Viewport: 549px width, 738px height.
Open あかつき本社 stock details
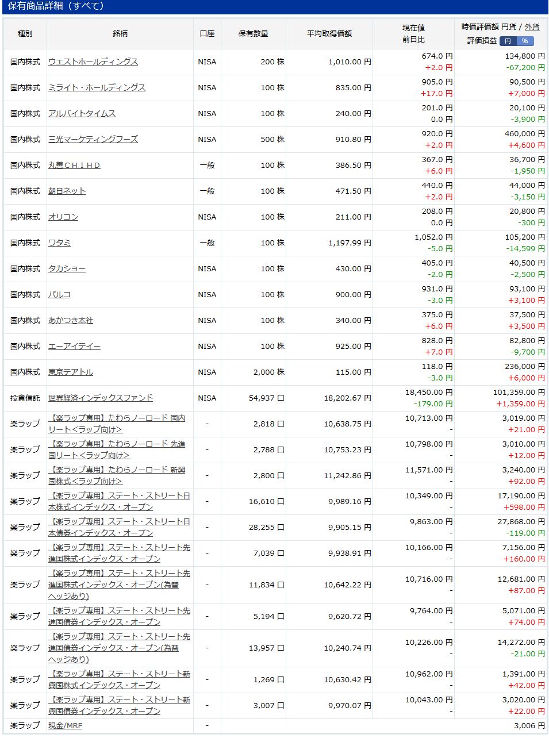[71, 320]
